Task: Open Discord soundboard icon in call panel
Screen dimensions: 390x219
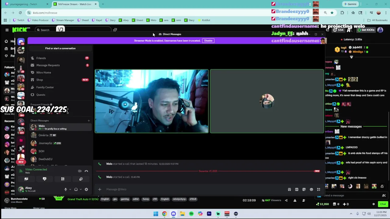Action: click(x=81, y=179)
